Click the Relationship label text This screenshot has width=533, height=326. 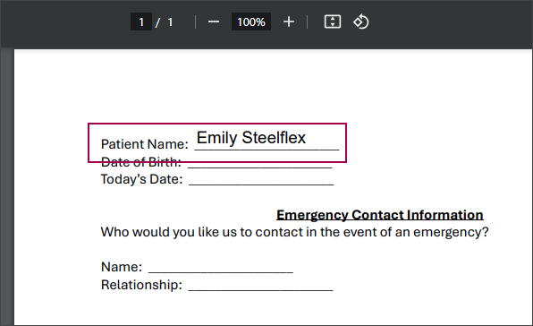(141, 285)
